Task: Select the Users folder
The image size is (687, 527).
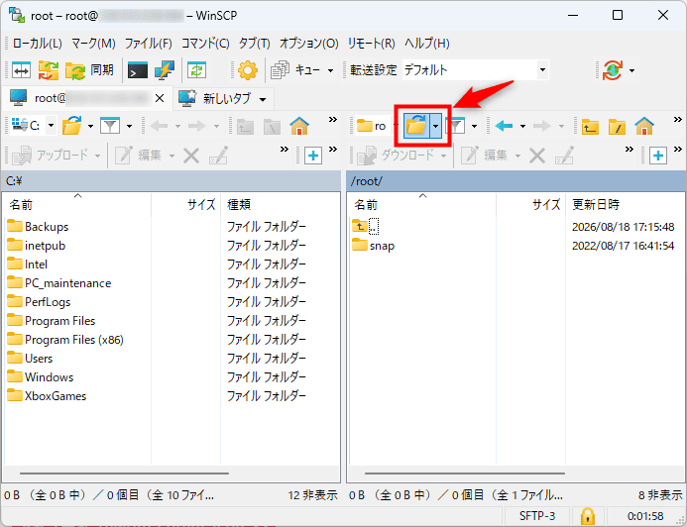Action: pos(30,359)
